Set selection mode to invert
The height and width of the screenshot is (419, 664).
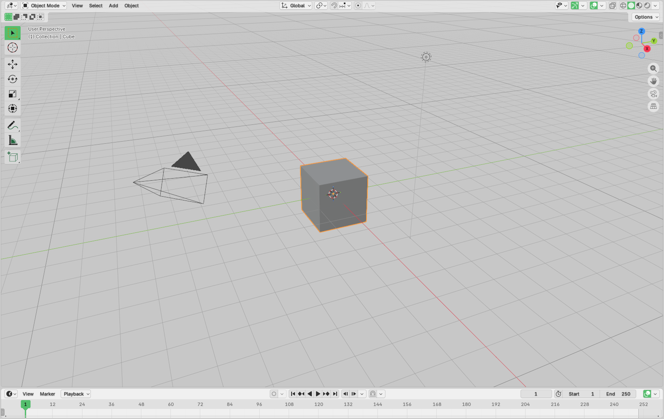32,17
